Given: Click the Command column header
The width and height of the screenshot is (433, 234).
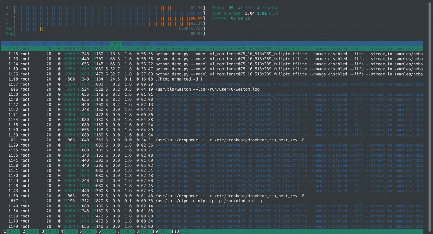Looking at the screenshot, I should point(163,44).
